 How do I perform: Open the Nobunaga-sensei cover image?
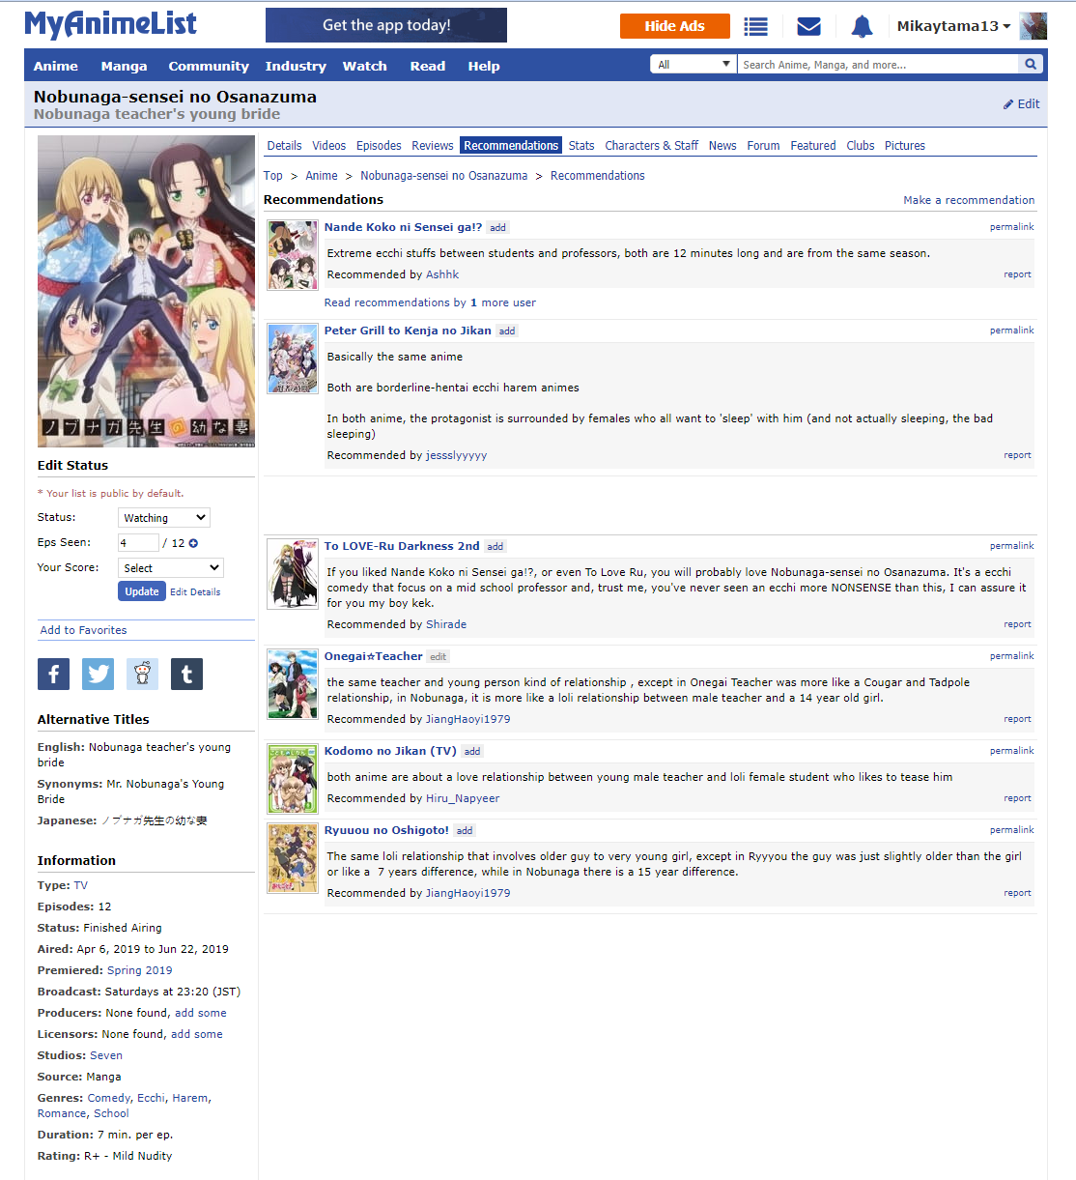tap(146, 291)
